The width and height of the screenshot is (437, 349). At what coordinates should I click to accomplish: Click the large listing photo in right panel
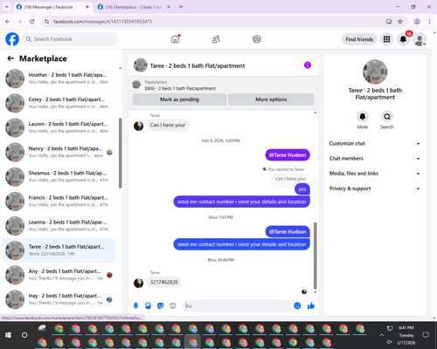pyautogui.click(x=375, y=72)
